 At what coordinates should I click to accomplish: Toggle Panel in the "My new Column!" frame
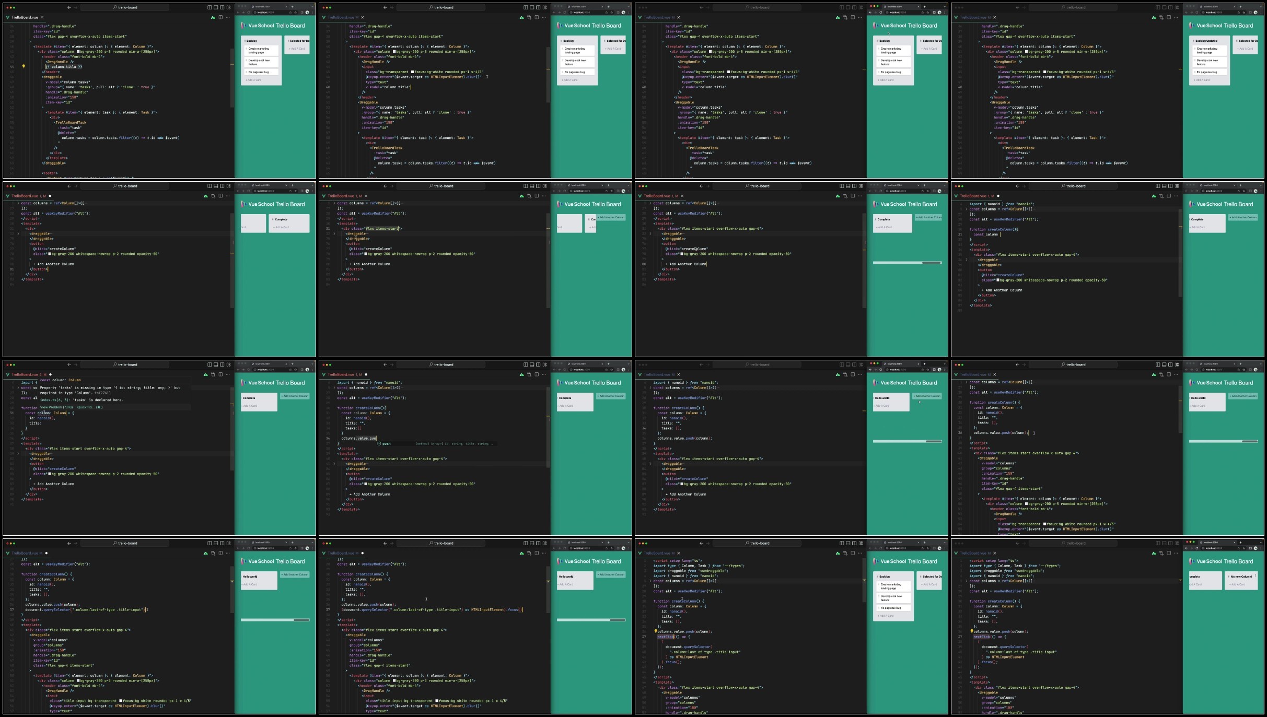1164,543
